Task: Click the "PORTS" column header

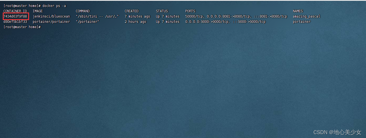Action: (x=190, y=11)
